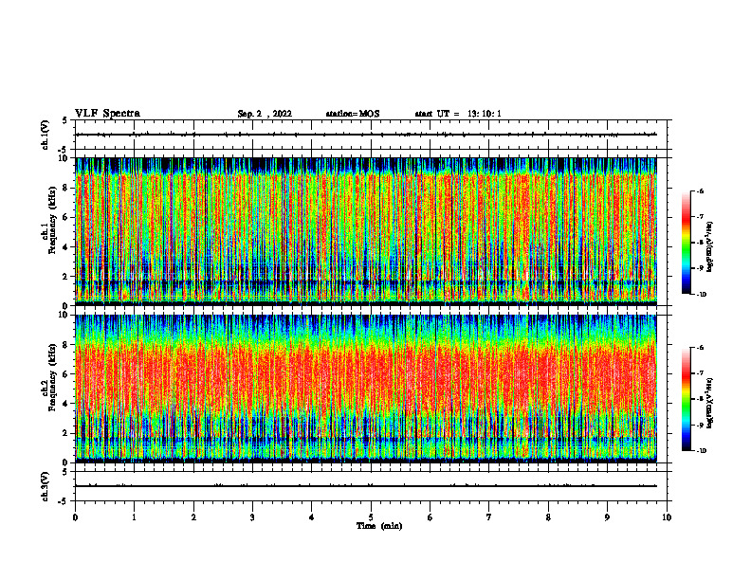This screenshot has height=580, width=751.
Task: Click time axis tick label "0"
Action: click(75, 517)
